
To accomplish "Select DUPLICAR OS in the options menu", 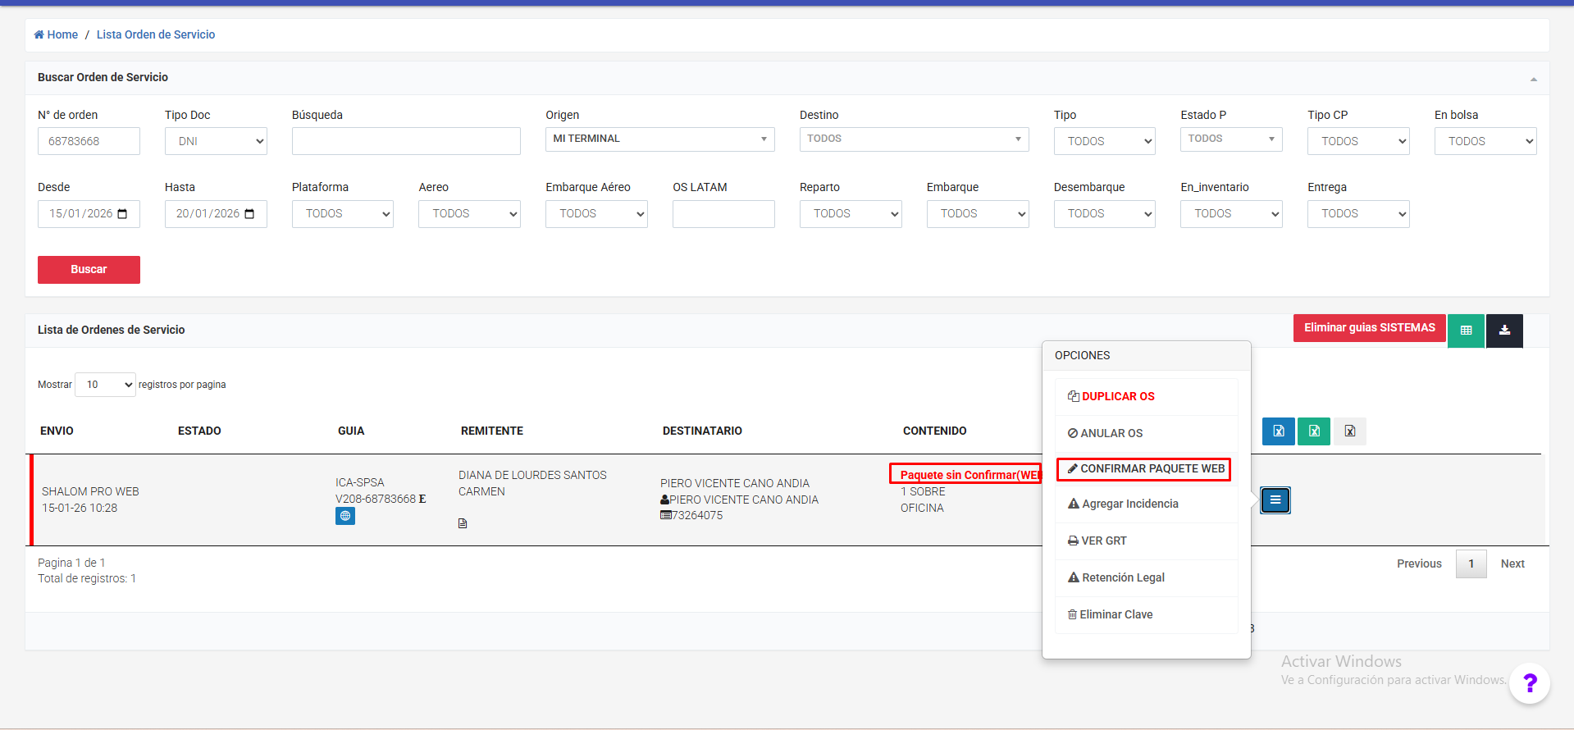I will pyautogui.click(x=1111, y=396).
